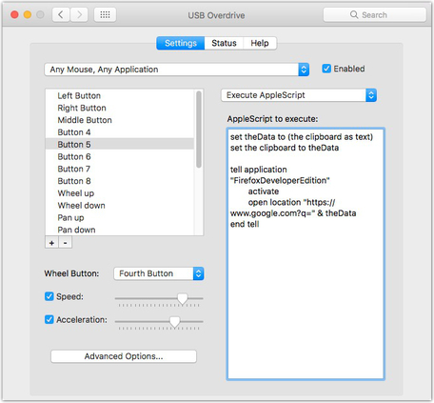The width and height of the screenshot is (434, 403).
Task: Go forward with the right arrow button
Action: [79, 14]
